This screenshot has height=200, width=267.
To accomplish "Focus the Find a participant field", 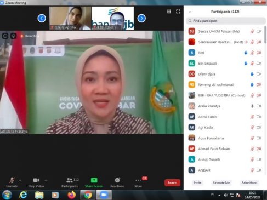I will point(226,21).
